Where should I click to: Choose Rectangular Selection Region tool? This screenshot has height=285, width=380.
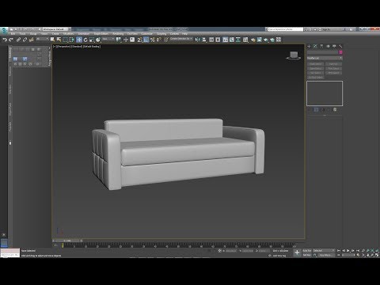pyautogui.click(x=65, y=40)
